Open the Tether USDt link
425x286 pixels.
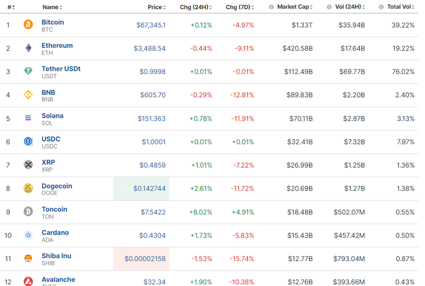(61, 69)
